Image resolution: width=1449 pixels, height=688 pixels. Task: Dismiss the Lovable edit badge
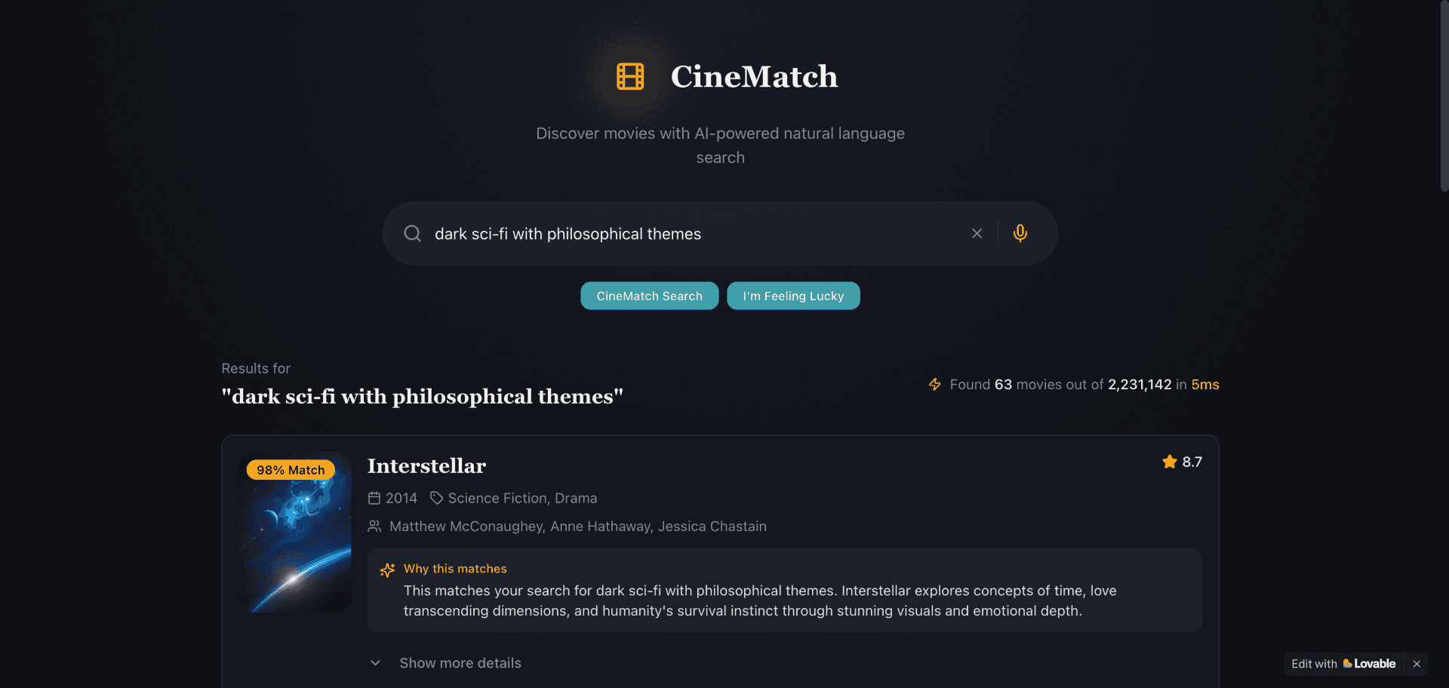click(x=1417, y=664)
